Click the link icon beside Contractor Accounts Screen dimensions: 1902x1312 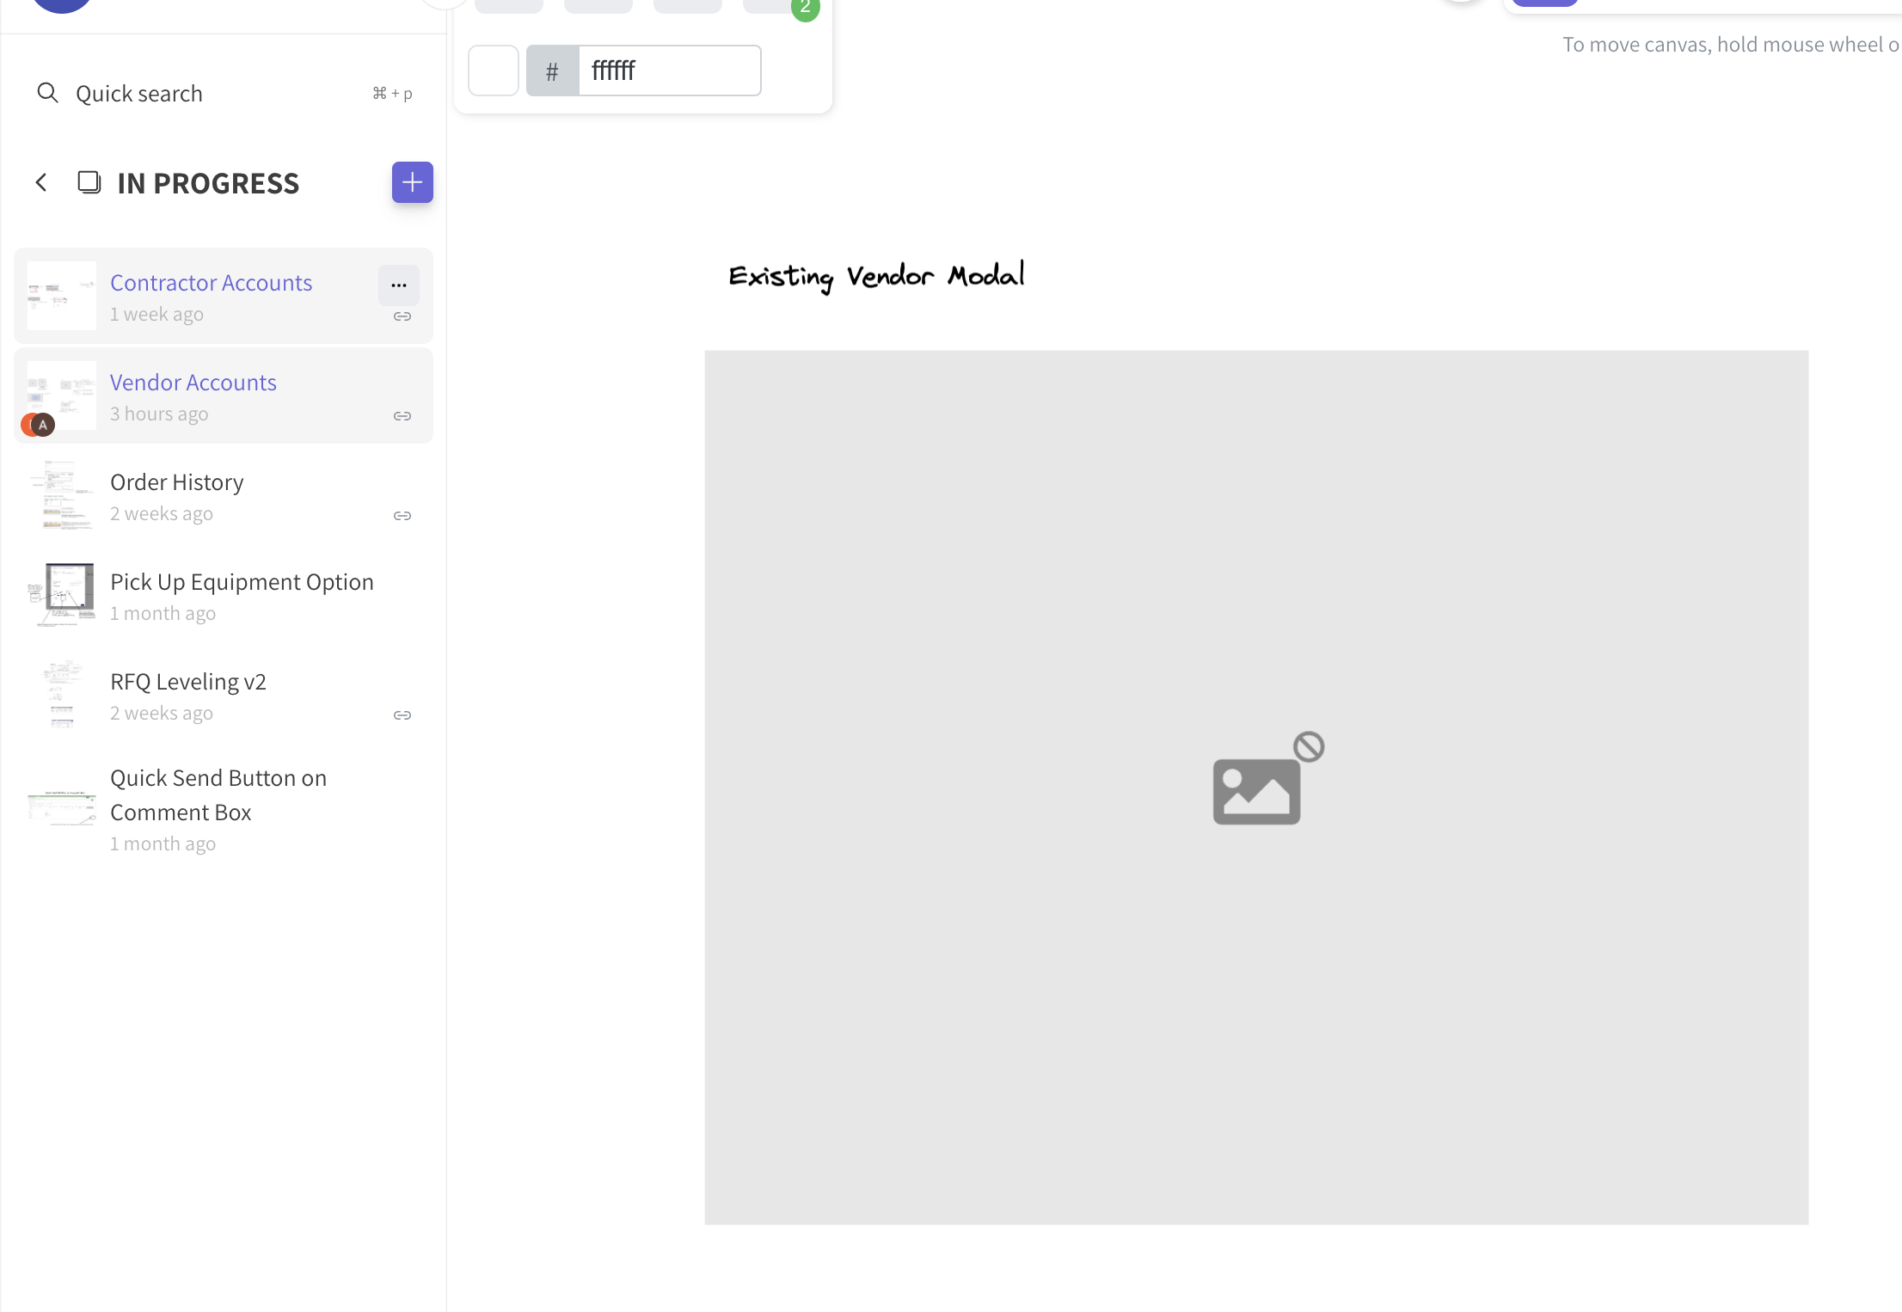pos(402,316)
